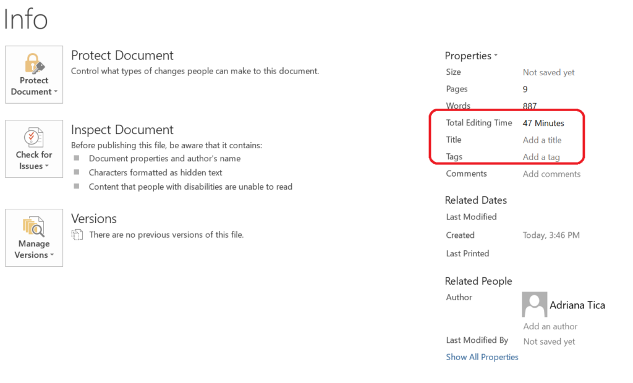
Task: Open the Show All Properties link
Action: (x=482, y=357)
